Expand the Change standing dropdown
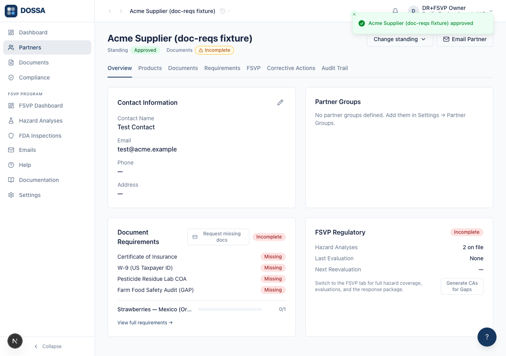The width and height of the screenshot is (506, 356). [x=400, y=39]
